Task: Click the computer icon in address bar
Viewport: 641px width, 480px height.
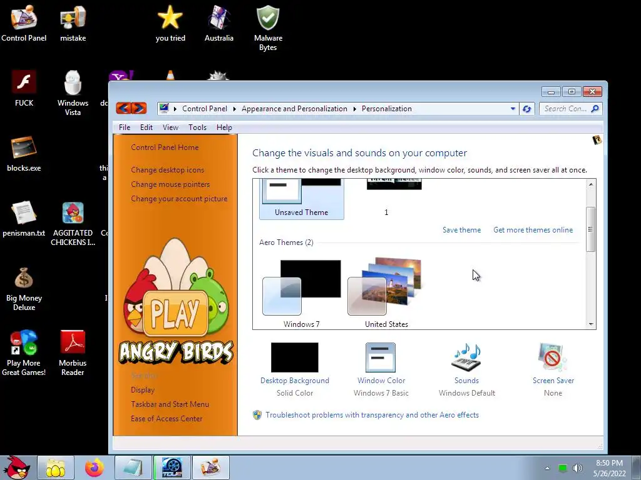Action: [165, 108]
